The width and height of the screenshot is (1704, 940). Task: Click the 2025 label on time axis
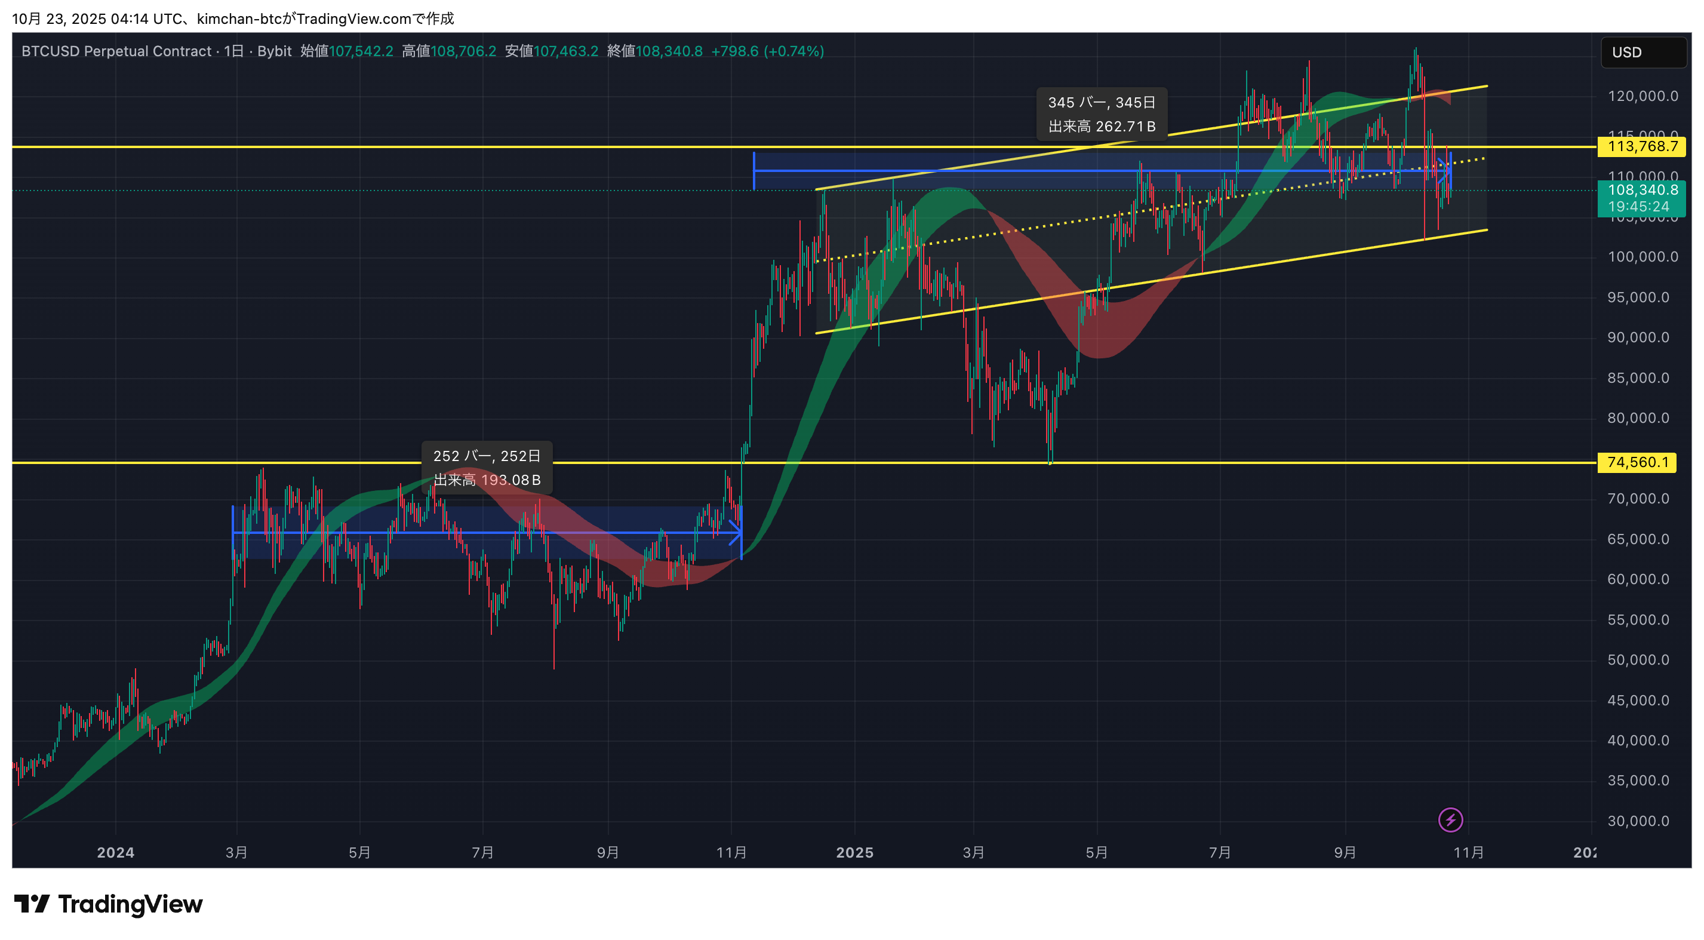point(854,852)
